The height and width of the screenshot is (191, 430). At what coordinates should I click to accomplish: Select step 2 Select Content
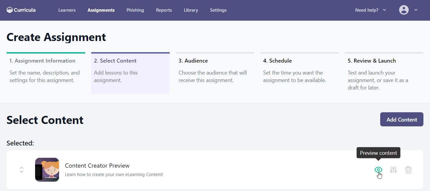click(130, 73)
